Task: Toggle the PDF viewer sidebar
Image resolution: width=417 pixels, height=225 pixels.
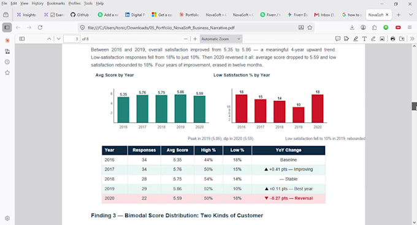Action: point(22,39)
